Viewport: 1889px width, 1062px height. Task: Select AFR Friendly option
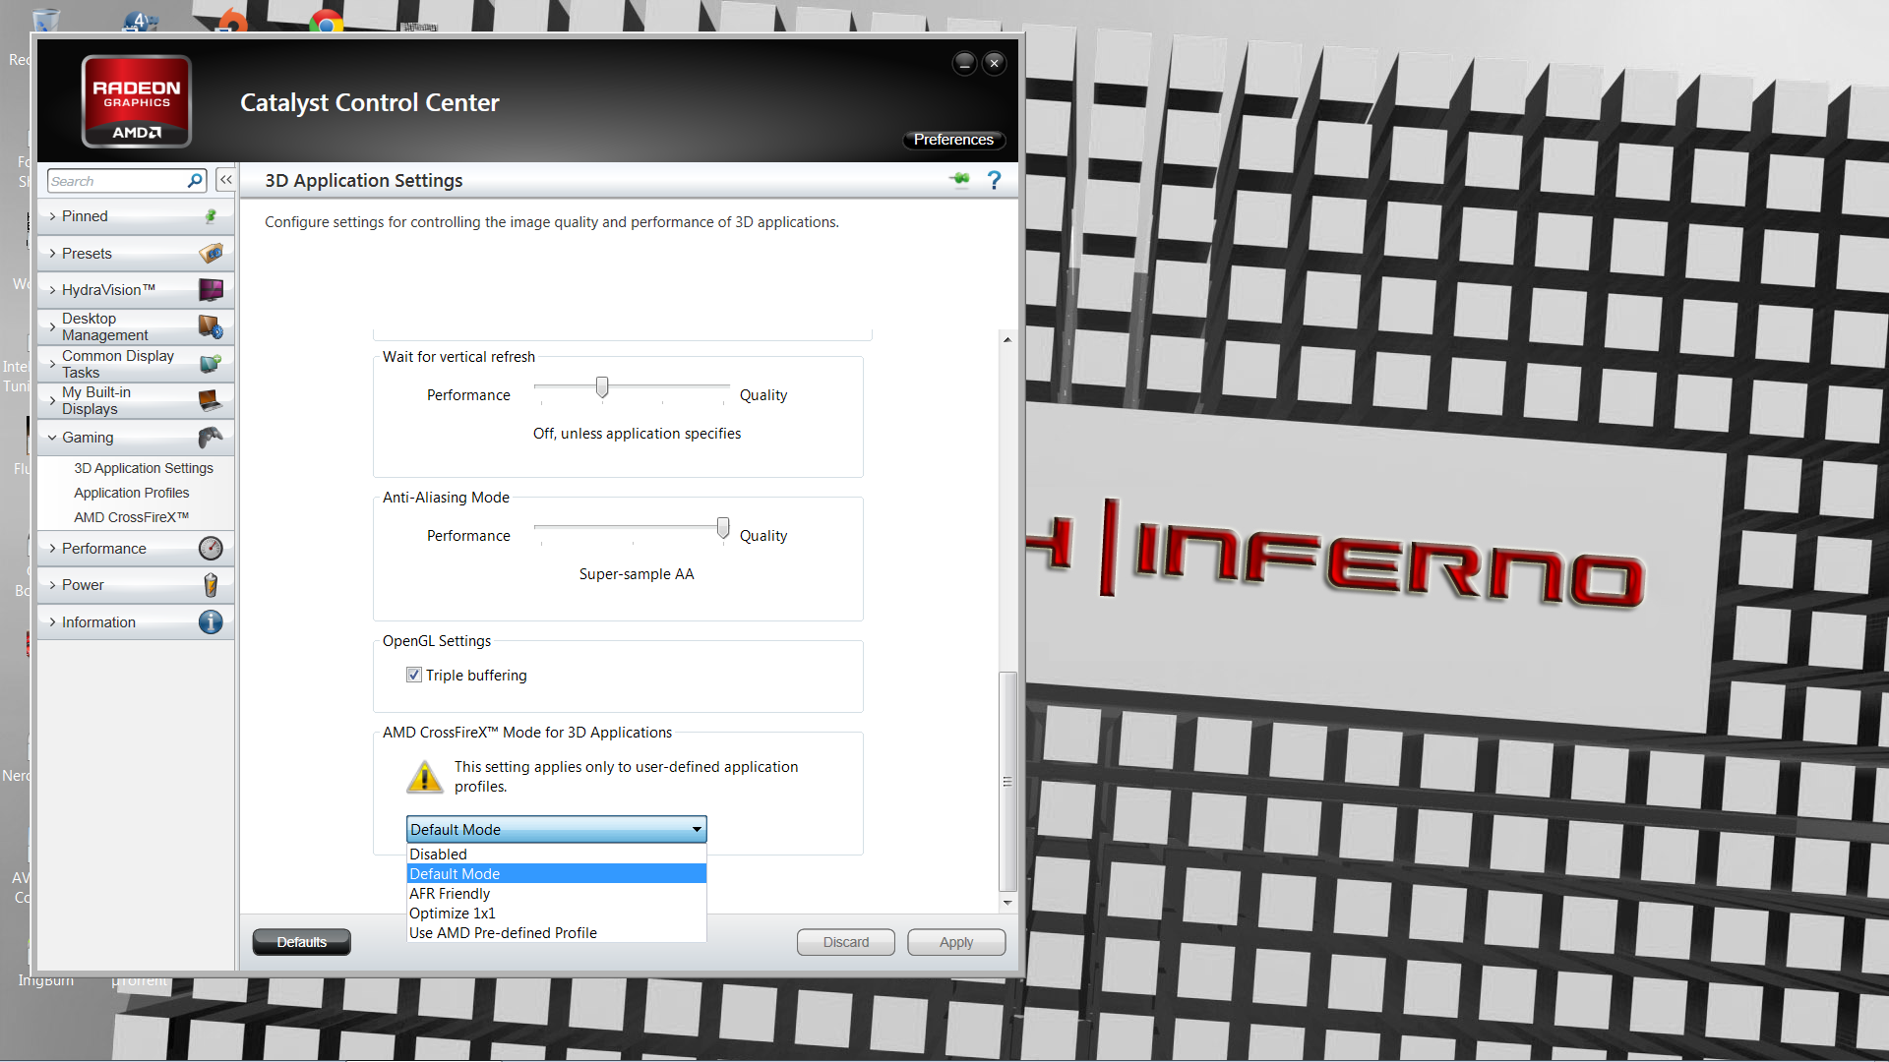point(556,893)
